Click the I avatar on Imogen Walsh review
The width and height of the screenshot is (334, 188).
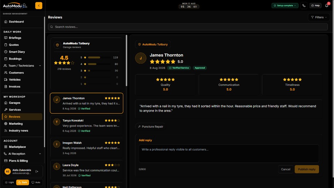[57, 144]
